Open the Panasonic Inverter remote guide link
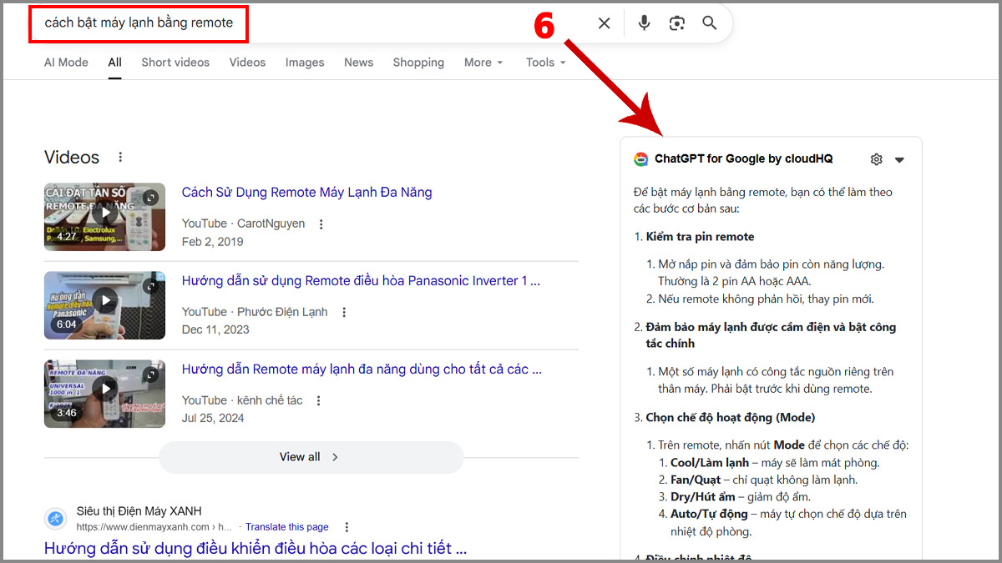Viewport: 1002px width, 563px height. click(x=361, y=281)
